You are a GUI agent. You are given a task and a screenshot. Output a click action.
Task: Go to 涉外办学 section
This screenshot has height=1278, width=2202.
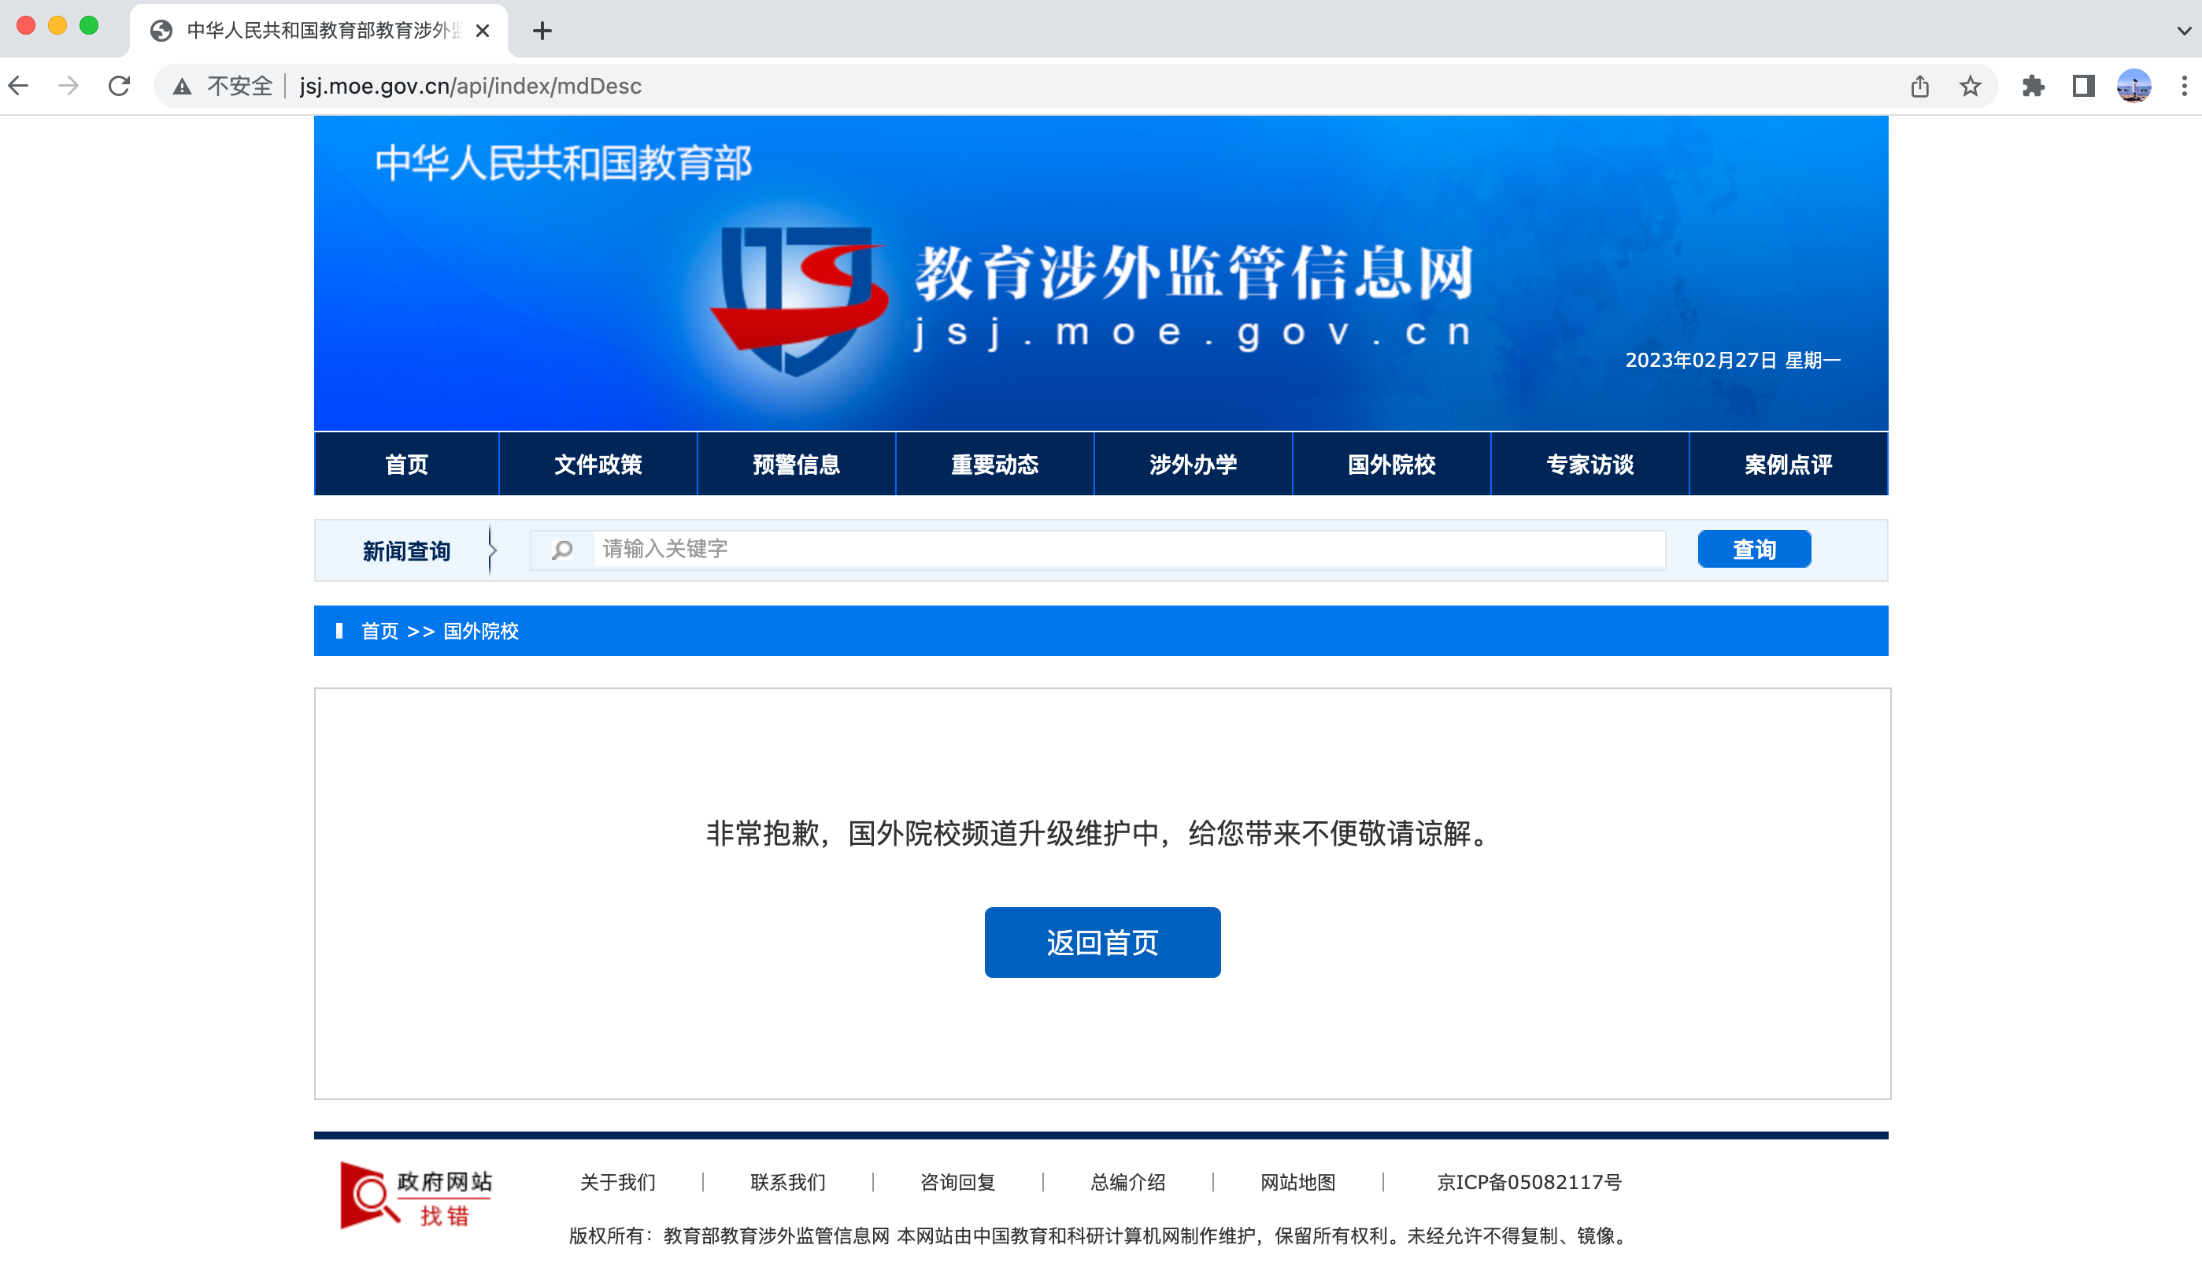pos(1193,464)
